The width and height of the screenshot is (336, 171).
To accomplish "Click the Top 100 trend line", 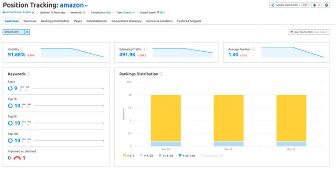I will [69, 140].
